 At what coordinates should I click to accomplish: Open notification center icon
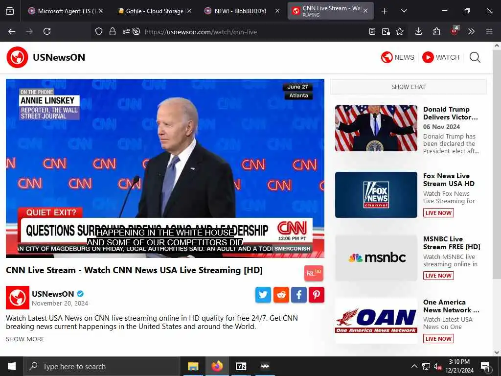click(x=486, y=367)
